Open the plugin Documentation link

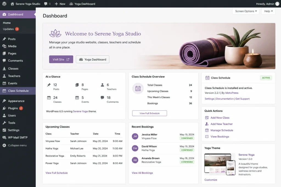click(x=225, y=99)
